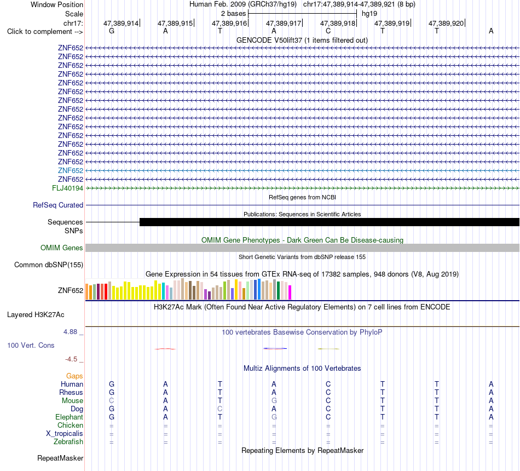The height and width of the screenshot is (471, 520).
Task: Select the Chicken species row label
Action: tap(70, 425)
